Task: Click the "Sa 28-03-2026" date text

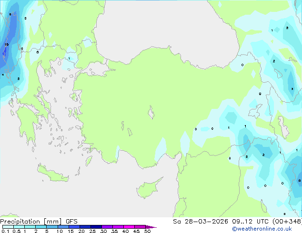Action: [201, 222]
